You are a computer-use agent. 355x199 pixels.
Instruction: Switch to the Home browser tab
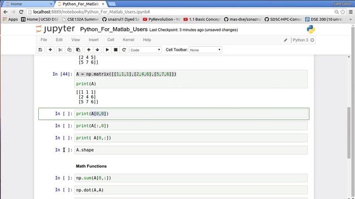[28, 4]
